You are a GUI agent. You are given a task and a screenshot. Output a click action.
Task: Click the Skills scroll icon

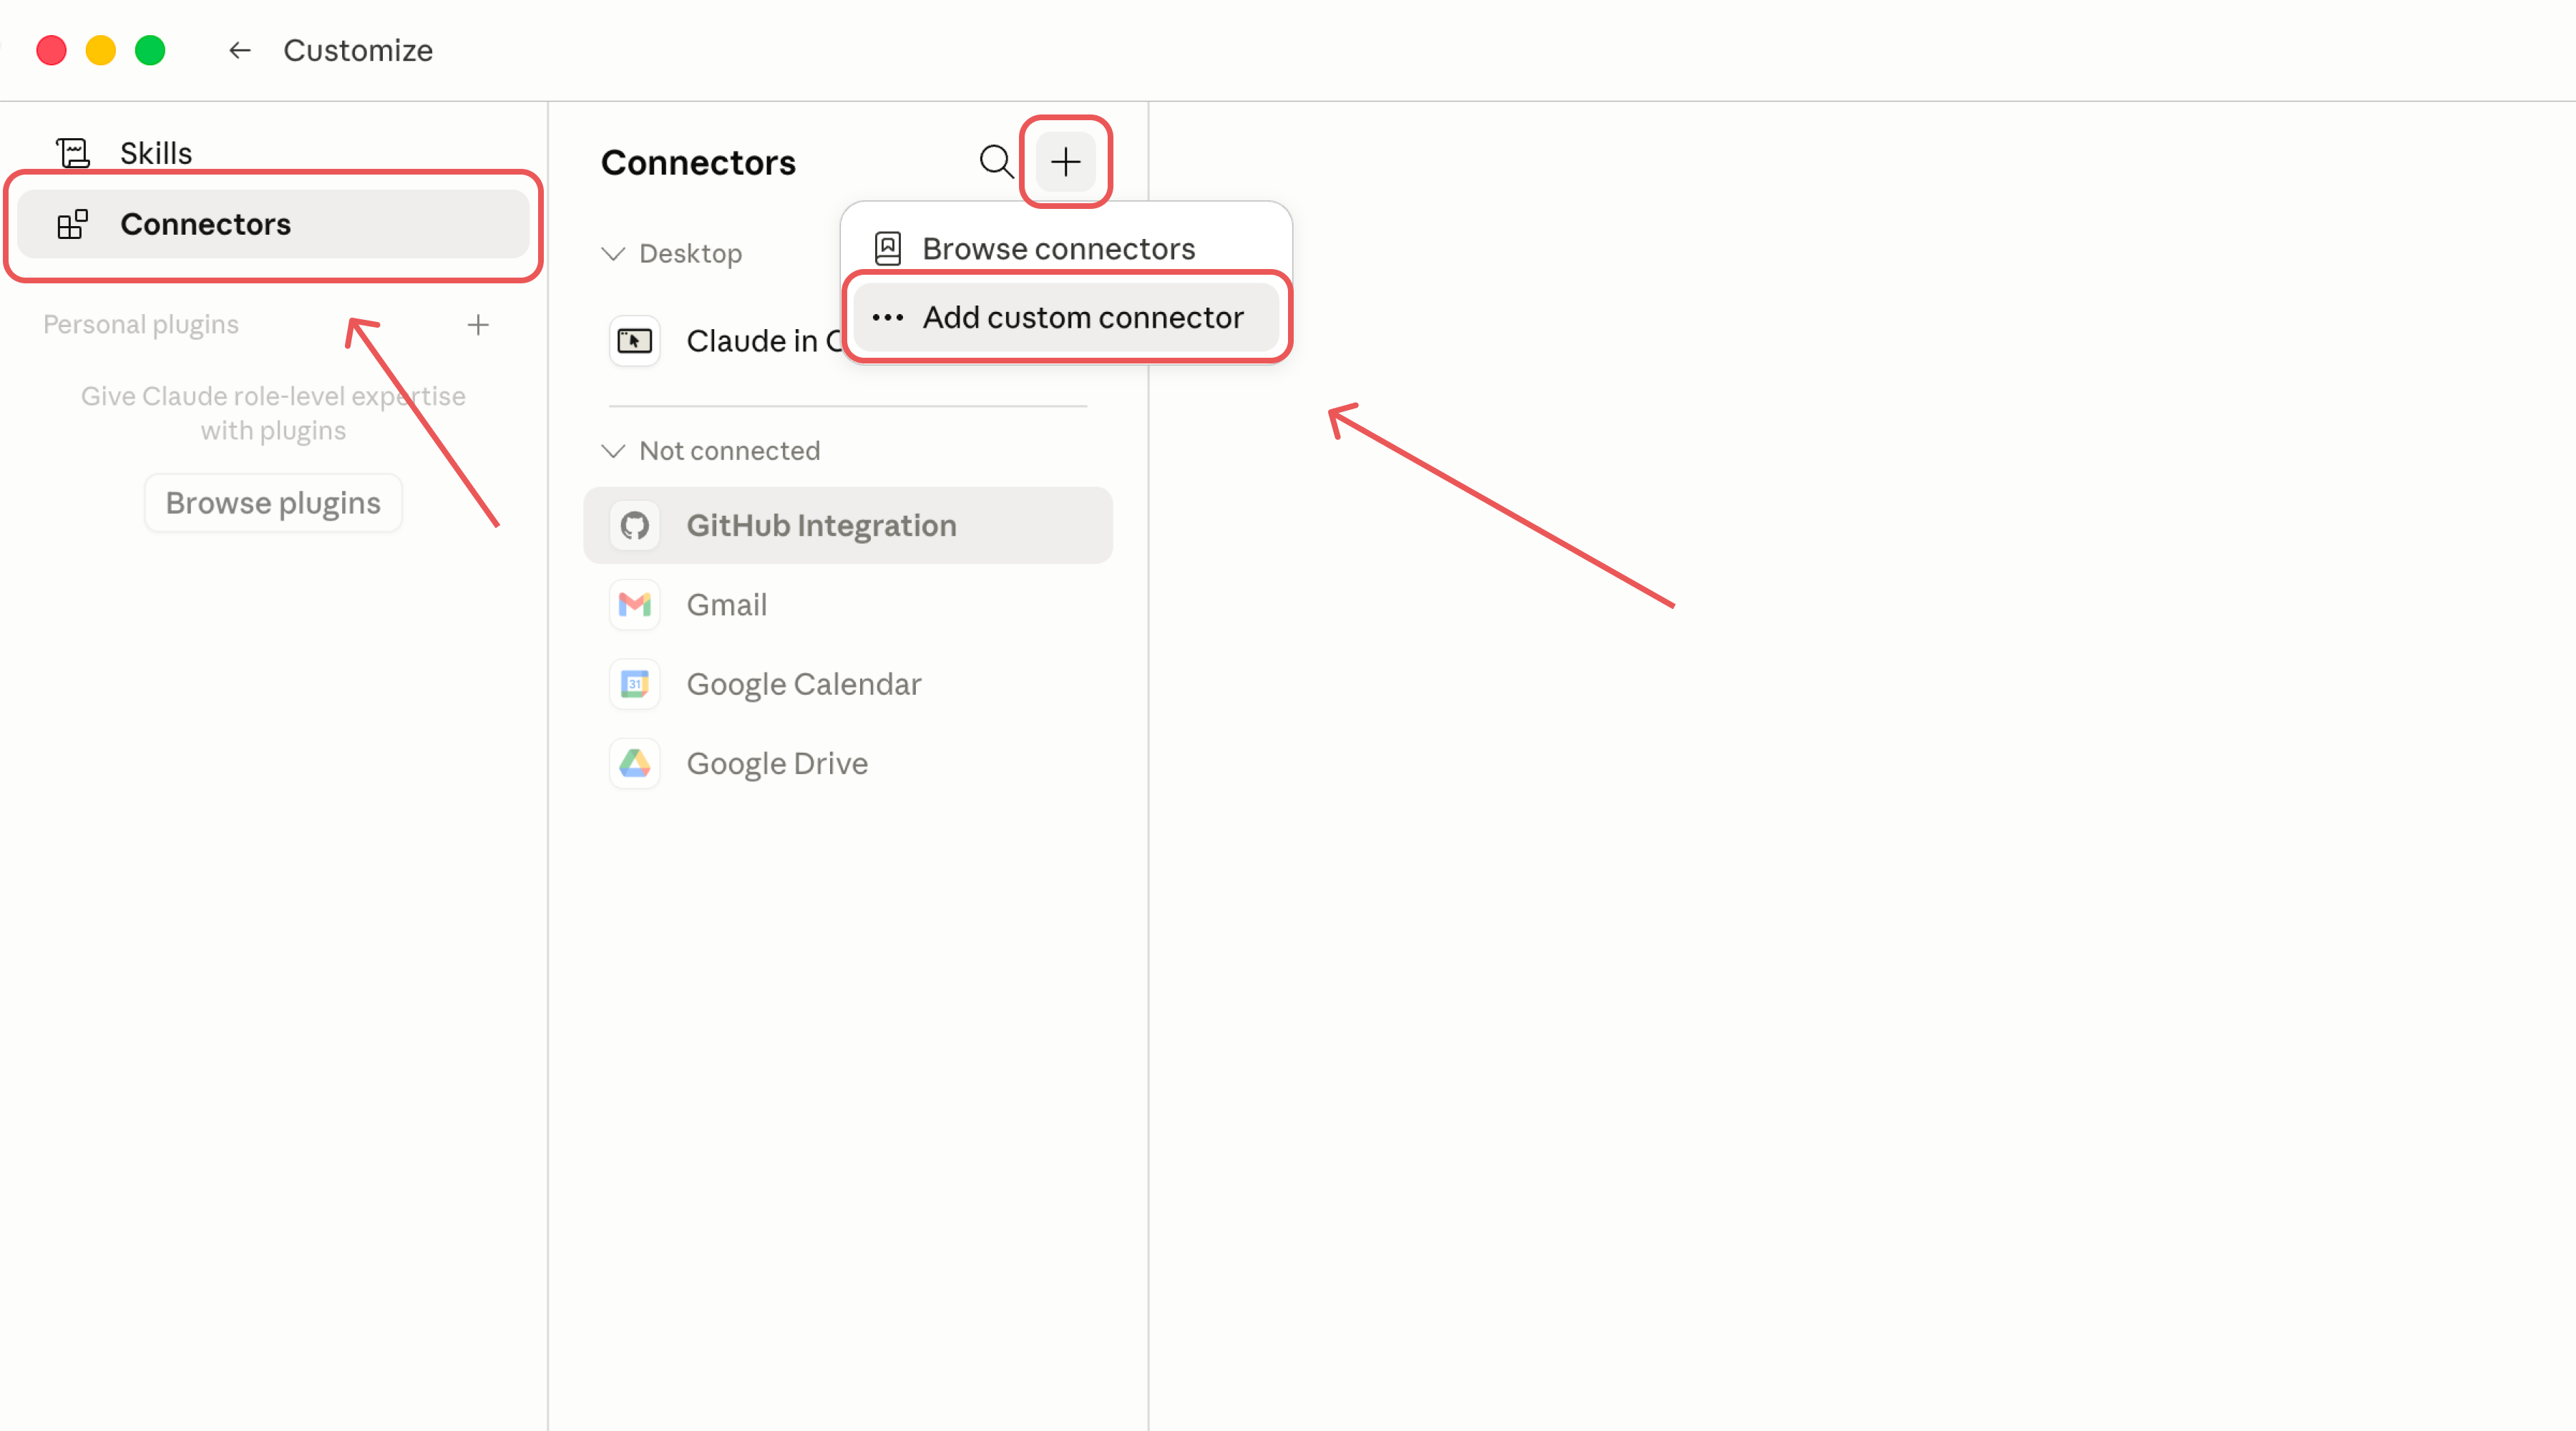pos(73,153)
